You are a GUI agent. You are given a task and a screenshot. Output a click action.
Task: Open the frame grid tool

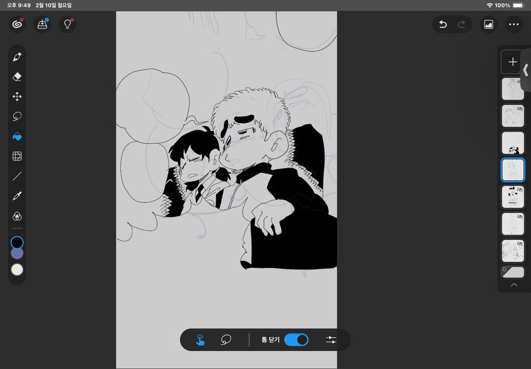(x=17, y=156)
